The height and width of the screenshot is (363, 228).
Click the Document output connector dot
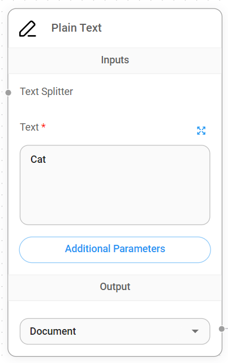(x=222, y=329)
